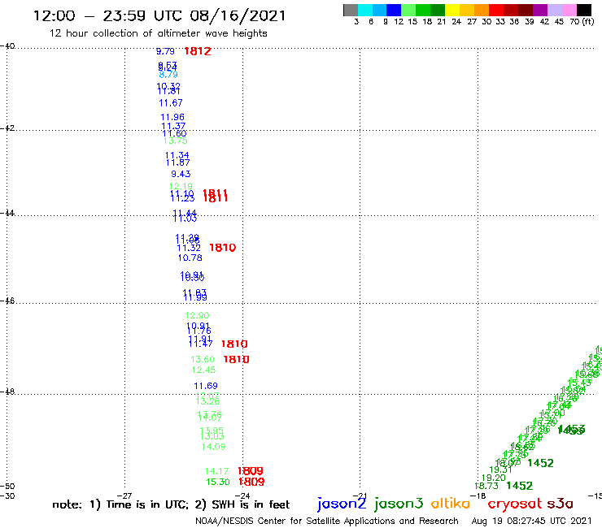The height and width of the screenshot is (528, 602).
Task: Select the green value 14.09
Action: pos(214,447)
